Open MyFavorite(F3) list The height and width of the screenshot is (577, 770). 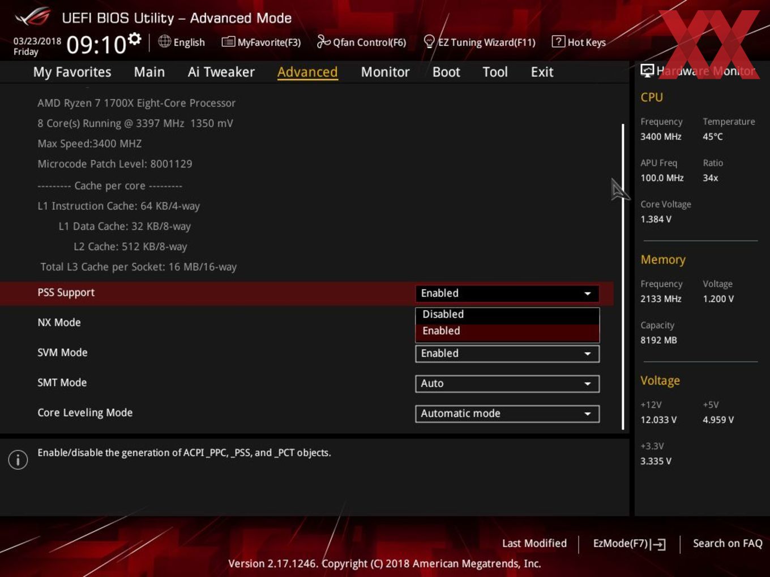pyautogui.click(x=261, y=42)
